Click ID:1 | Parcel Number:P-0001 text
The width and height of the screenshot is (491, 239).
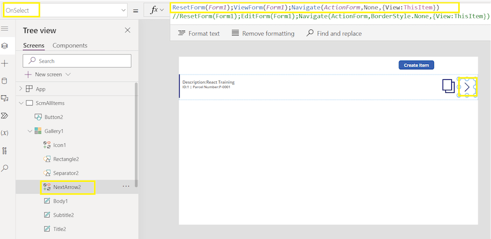pyautogui.click(x=206, y=87)
